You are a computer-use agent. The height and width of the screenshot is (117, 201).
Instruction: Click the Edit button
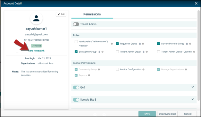[61, 14]
